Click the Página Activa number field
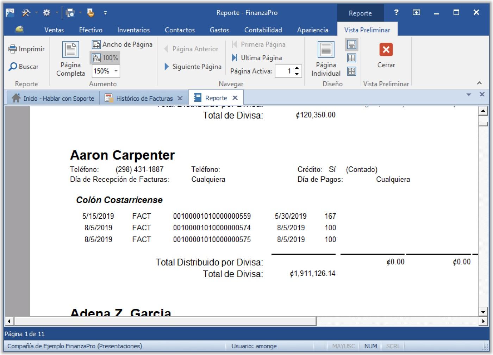 (x=284, y=71)
